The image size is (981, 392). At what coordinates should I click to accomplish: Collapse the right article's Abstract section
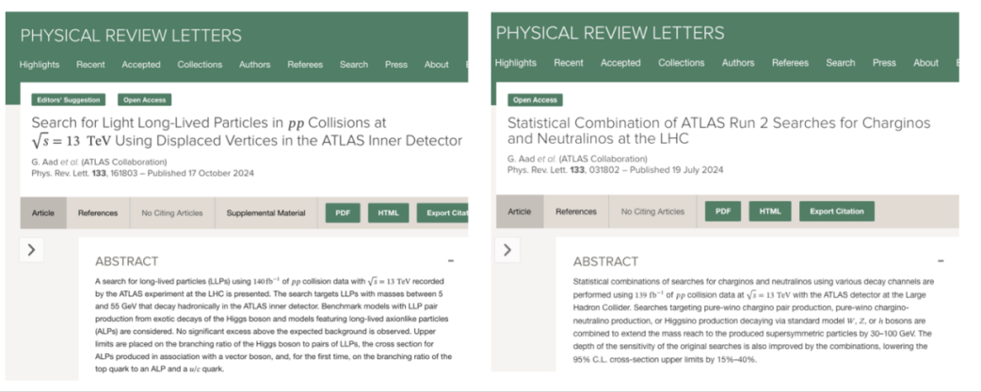[941, 261]
